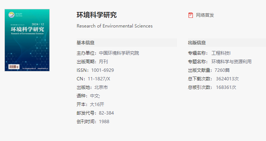266x141 pixels.
Task: Click the sponsor name 中国环境科学研究院
Action: point(119,53)
